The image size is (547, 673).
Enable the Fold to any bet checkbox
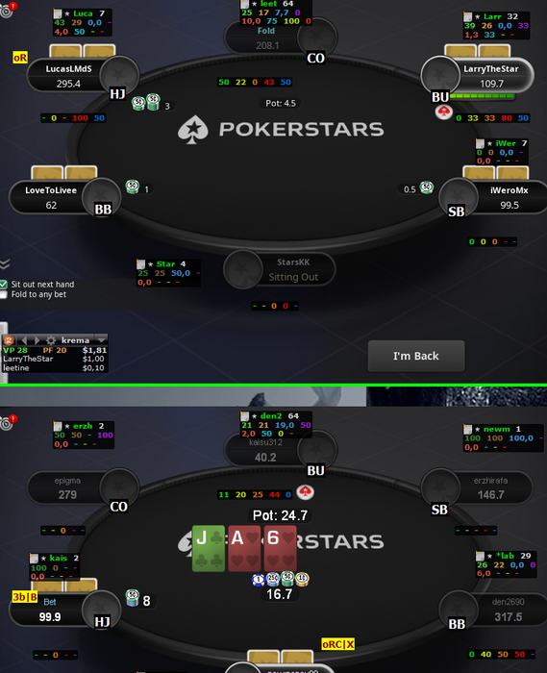[x=4, y=294]
